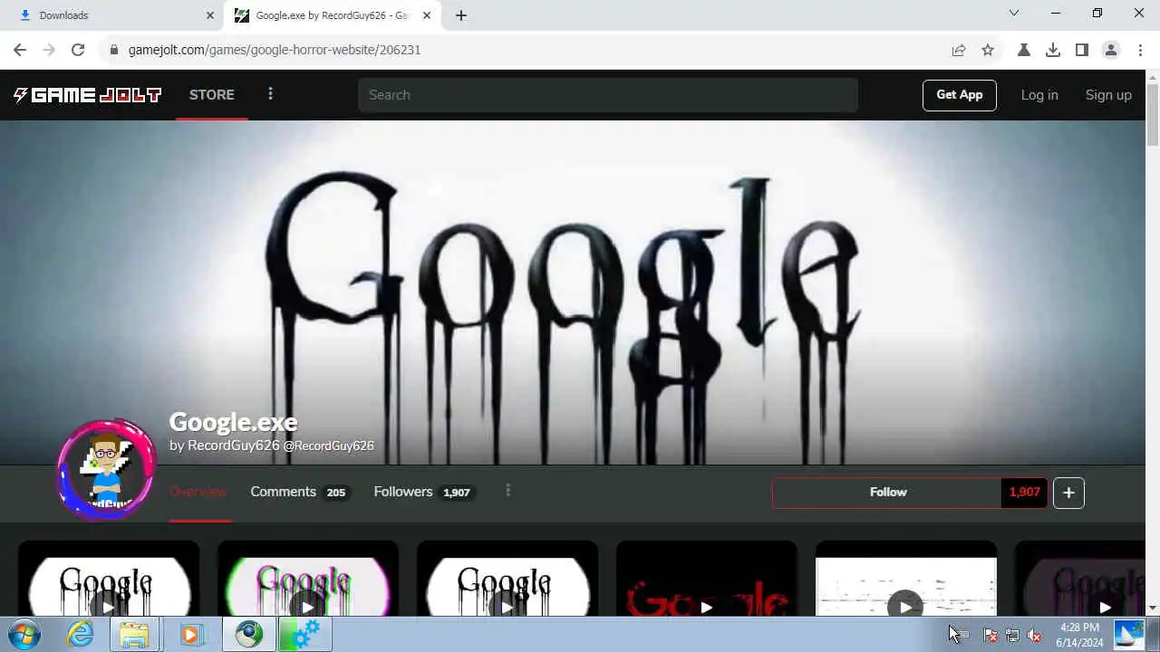Open the STORE navigation item

[x=212, y=95]
